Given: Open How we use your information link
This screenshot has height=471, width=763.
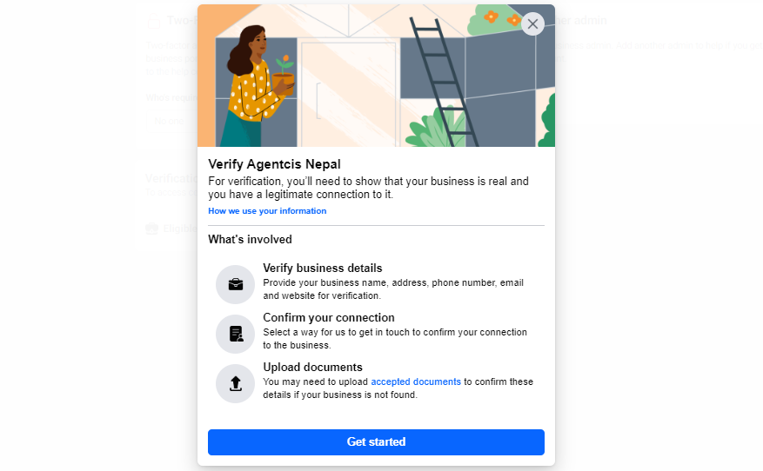Looking at the screenshot, I should (x=267, y=211).
